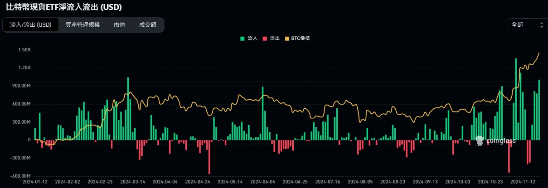Hide the 流出 series via legend label

[275, 39]
